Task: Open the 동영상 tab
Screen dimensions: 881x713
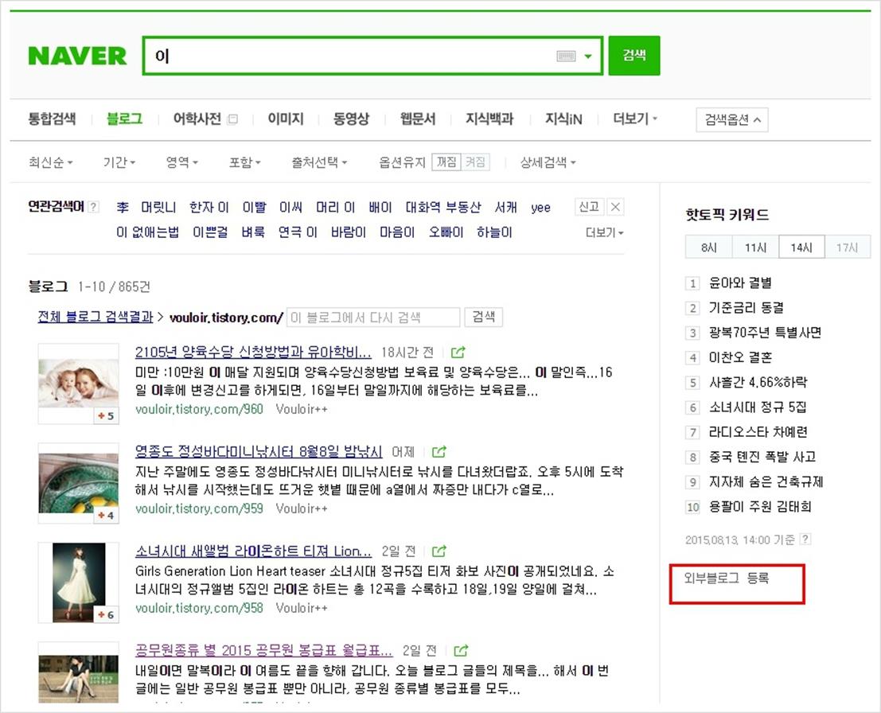Action: point(351,119)
